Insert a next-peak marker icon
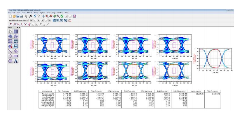The width and height of the screenshot is (244, 114). point(18,24)
